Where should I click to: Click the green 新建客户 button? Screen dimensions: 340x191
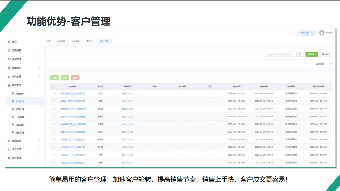coord(312,54)
